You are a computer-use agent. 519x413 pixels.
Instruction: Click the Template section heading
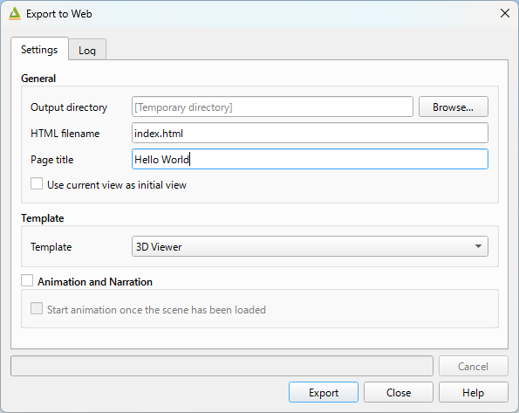43,218
